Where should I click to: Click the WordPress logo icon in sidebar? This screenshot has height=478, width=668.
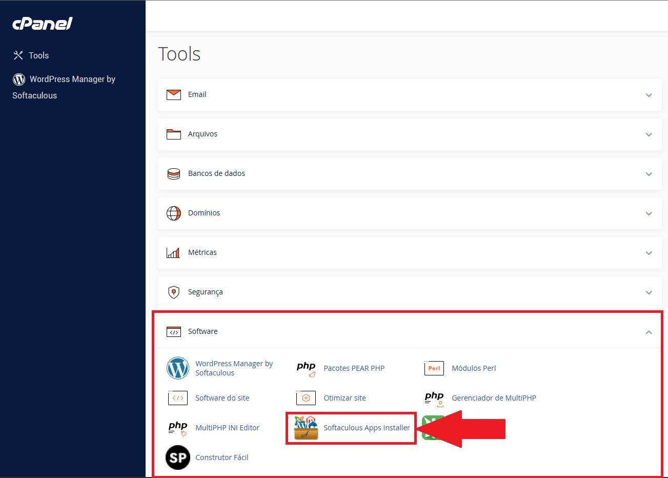19,79
